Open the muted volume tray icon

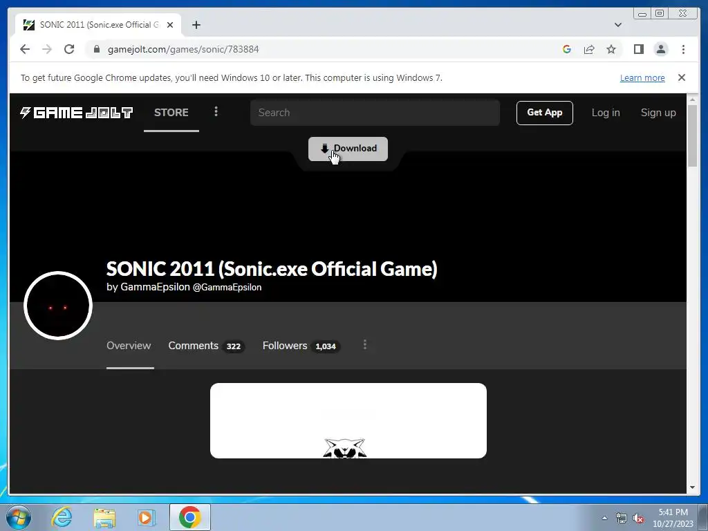[x=638, y=518]
